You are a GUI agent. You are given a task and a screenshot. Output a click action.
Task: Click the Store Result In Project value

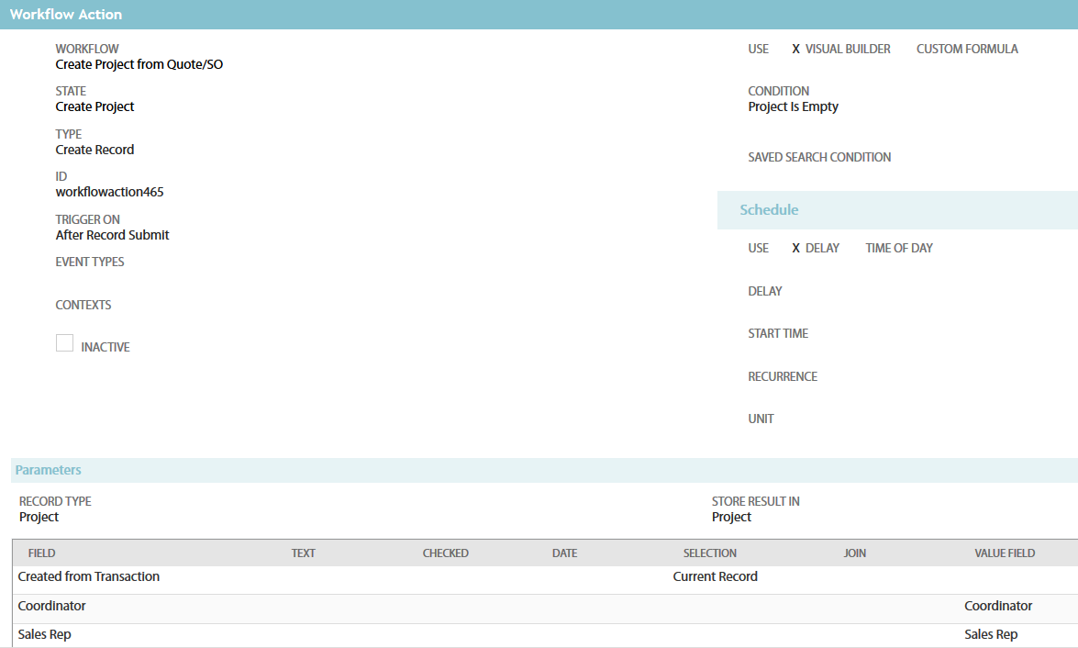coord(731,517)
